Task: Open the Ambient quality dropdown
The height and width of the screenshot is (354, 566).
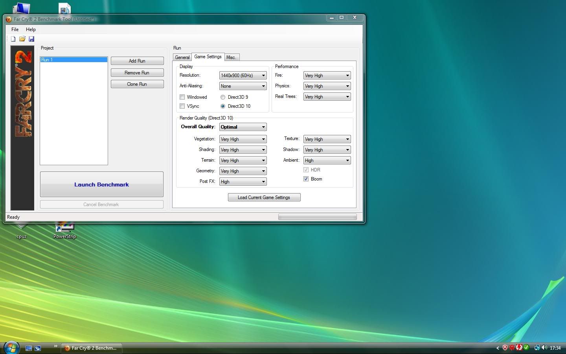Action: pos(327,160)
